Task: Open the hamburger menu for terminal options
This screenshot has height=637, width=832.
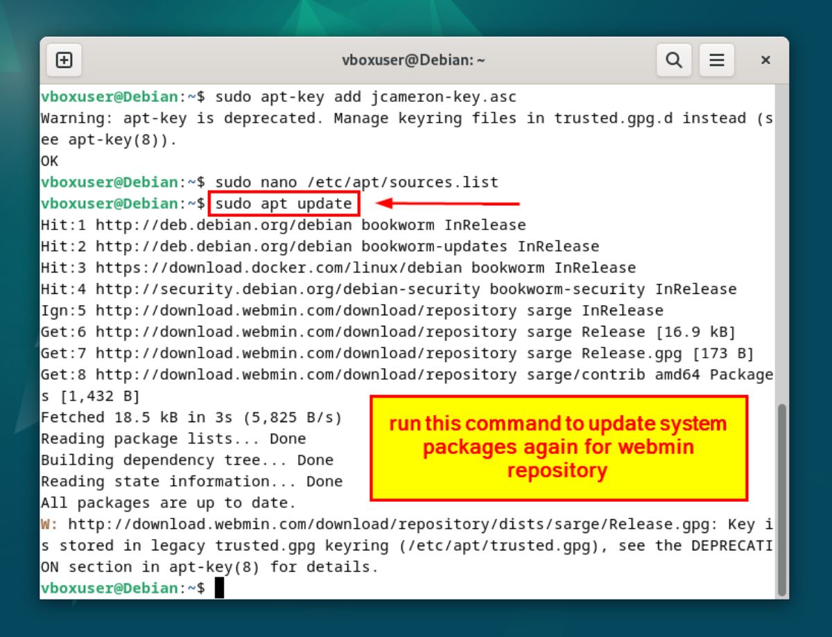Action: pos(717,60)
